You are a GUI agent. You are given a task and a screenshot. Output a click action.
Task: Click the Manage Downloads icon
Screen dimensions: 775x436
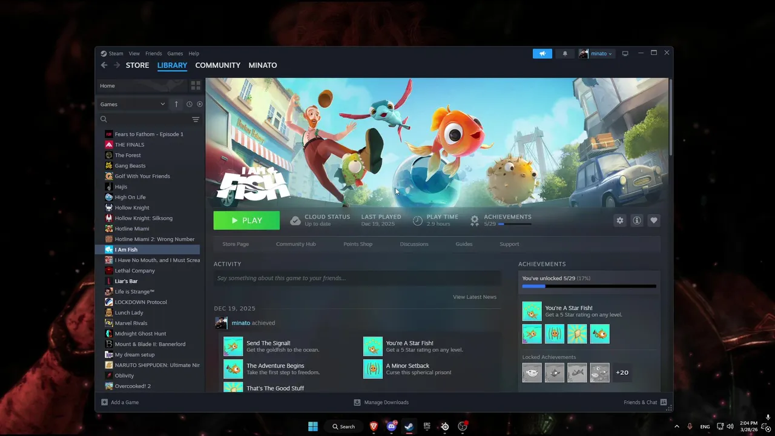click(x=357, y=402)
